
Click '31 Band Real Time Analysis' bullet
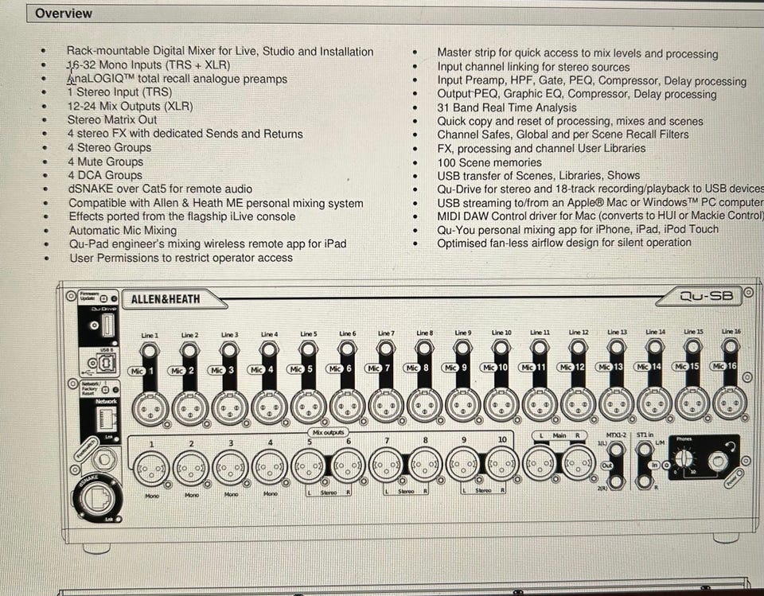507,107
